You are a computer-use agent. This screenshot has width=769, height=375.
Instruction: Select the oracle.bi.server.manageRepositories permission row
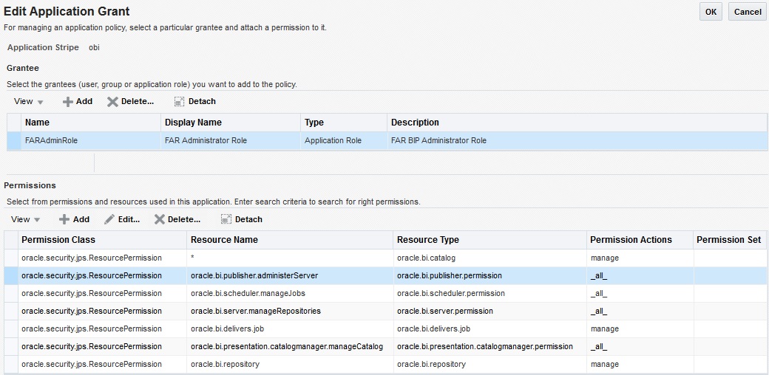[x=255, y=311]
